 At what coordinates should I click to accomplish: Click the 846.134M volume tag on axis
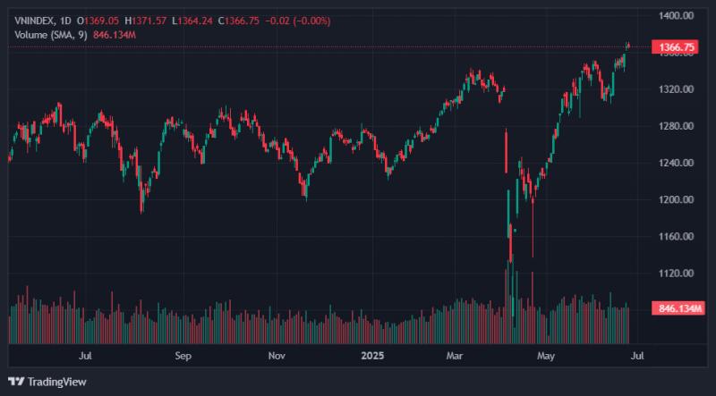(x=678, y=309)
